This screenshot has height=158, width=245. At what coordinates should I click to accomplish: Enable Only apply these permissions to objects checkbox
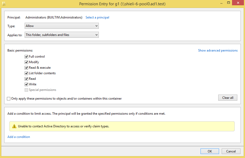point(8,99)
